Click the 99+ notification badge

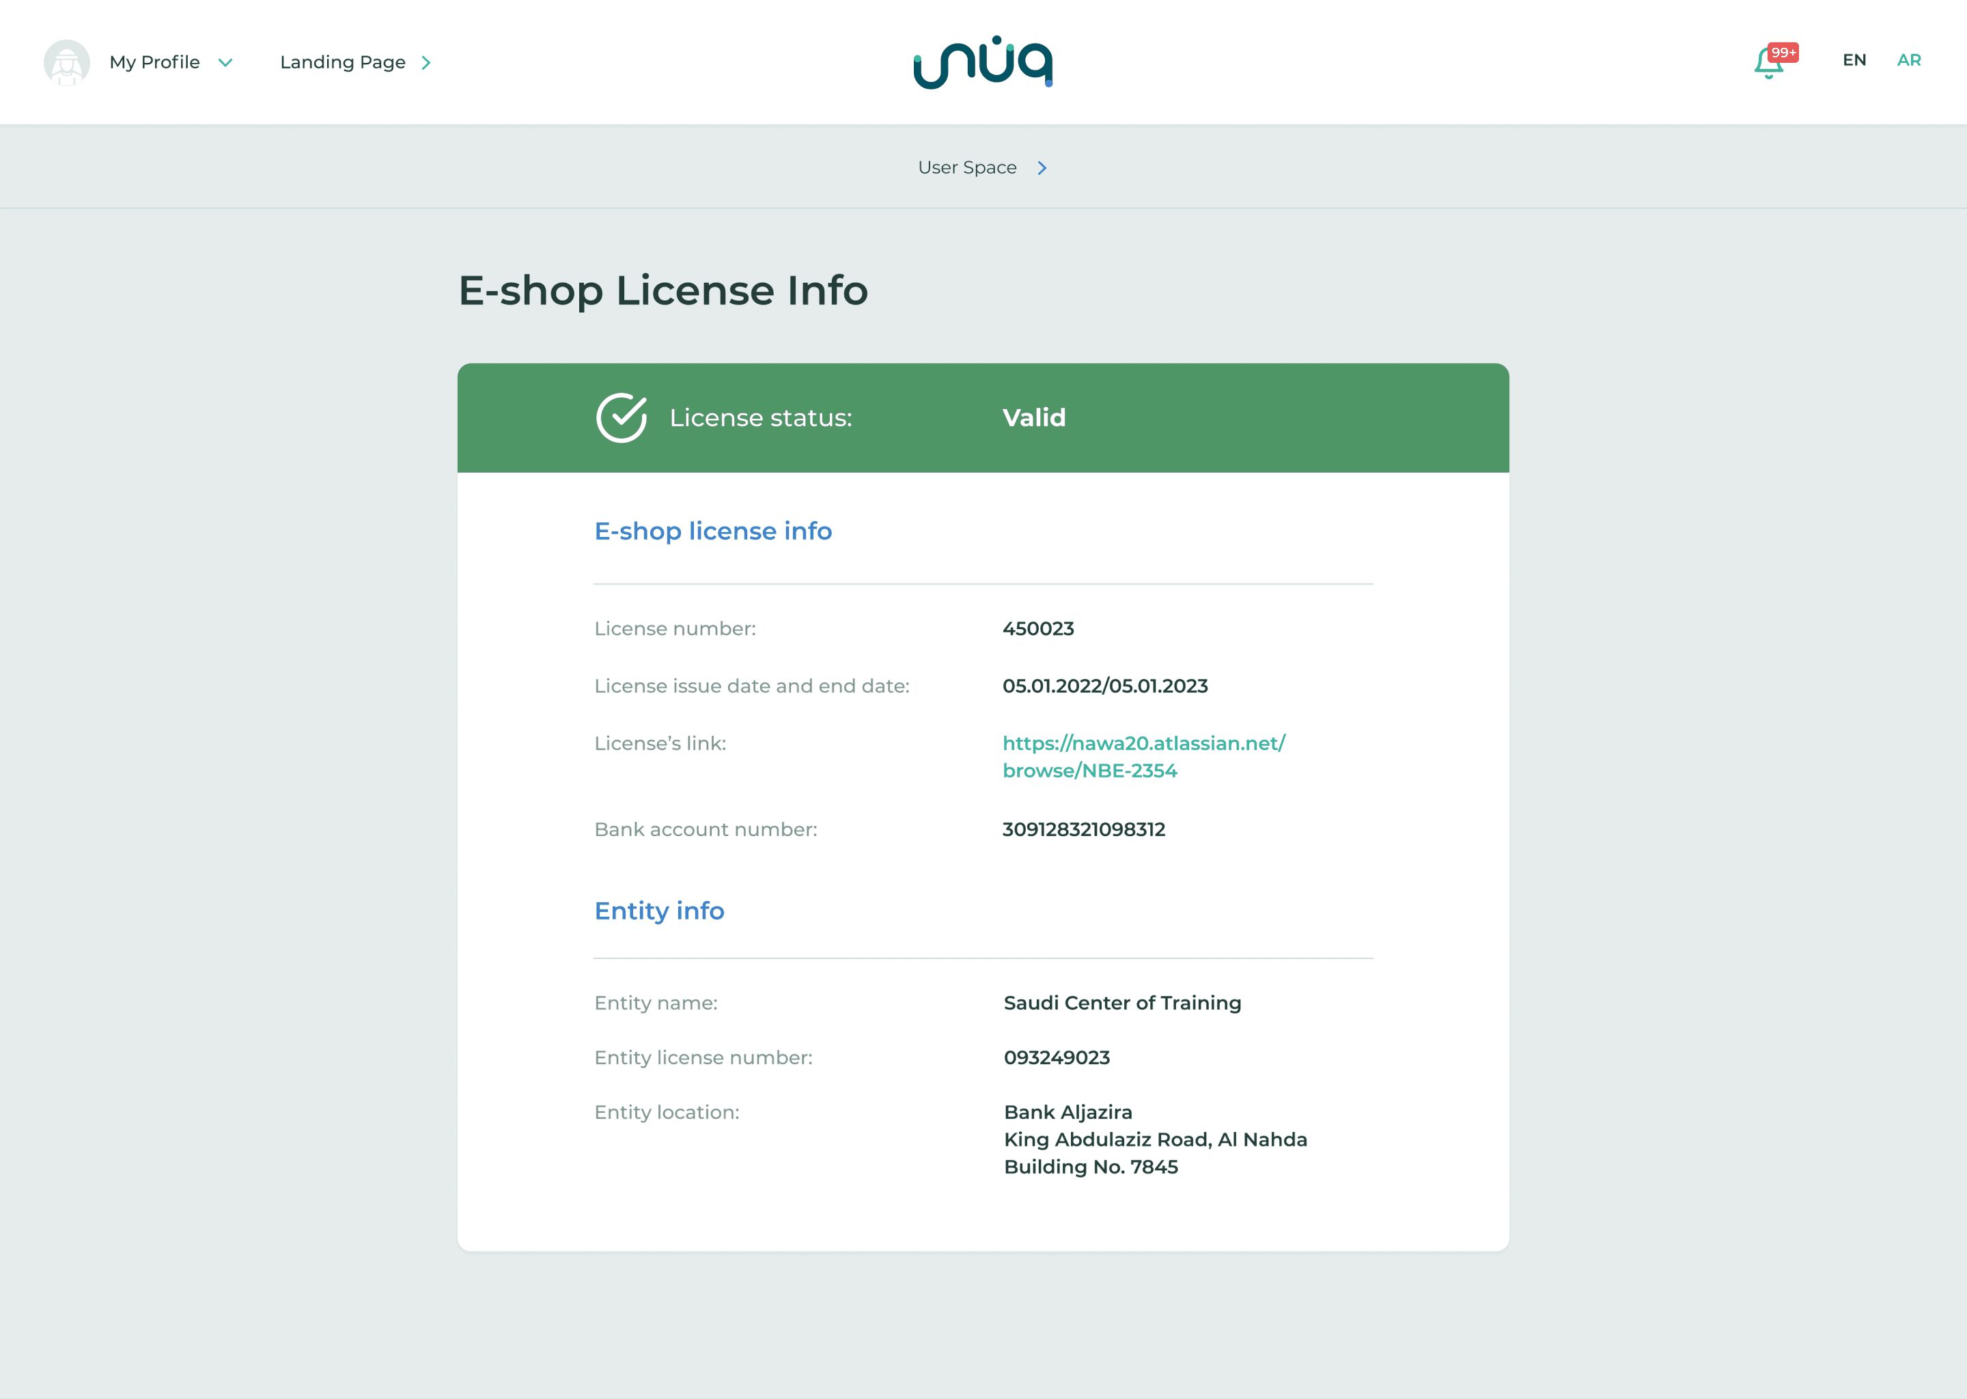tap(1783, 53)
